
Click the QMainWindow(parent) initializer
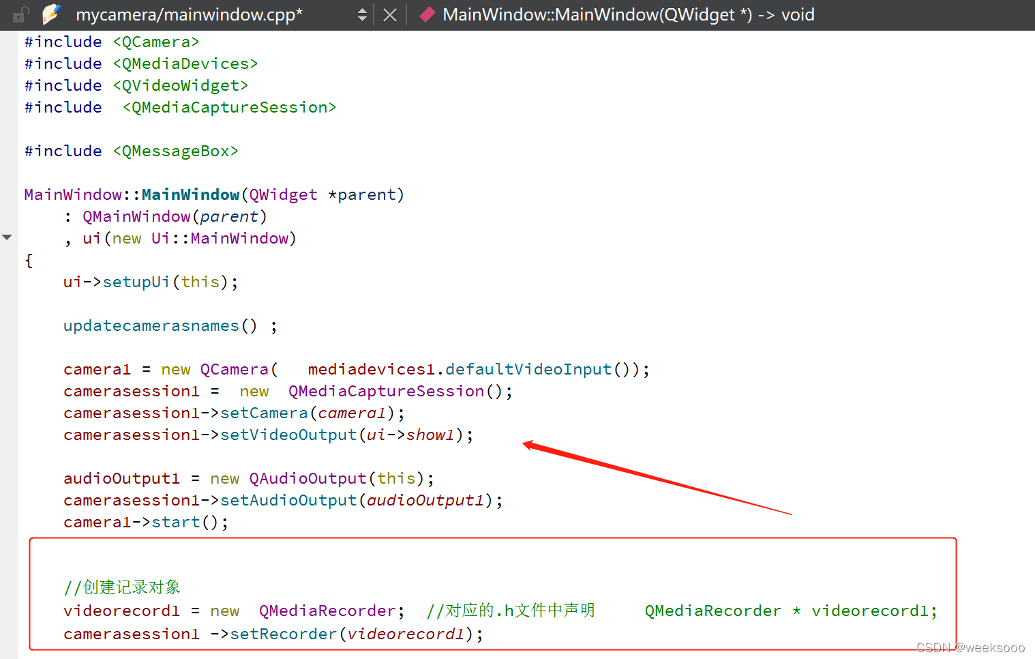click(175, 216)
